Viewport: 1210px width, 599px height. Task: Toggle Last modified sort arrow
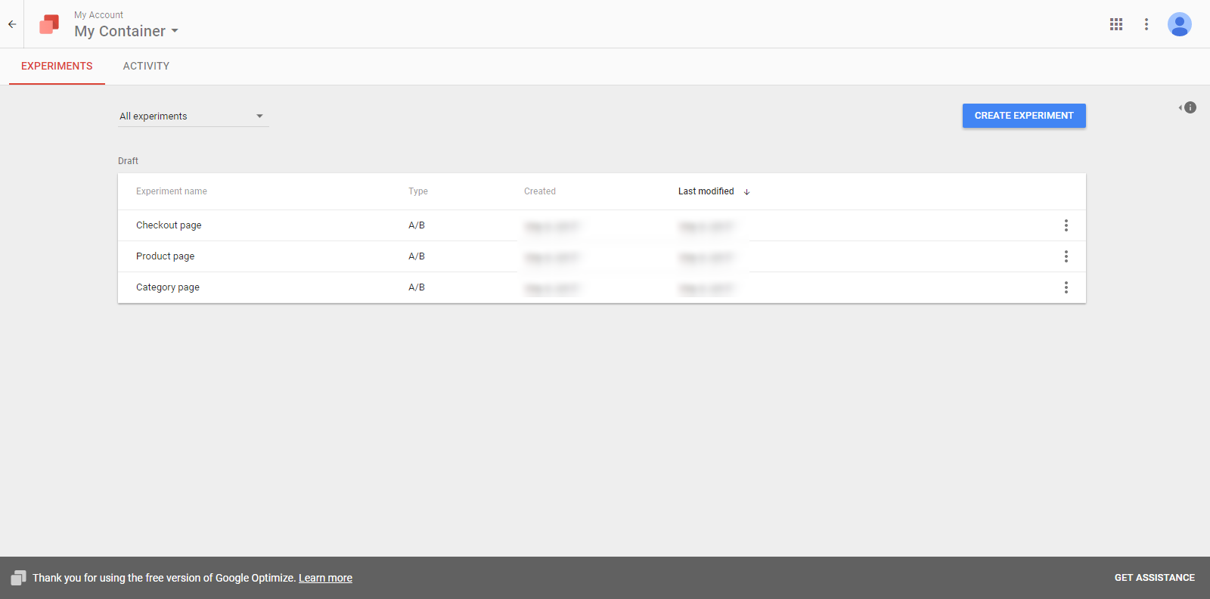click(x=746, y=192)
